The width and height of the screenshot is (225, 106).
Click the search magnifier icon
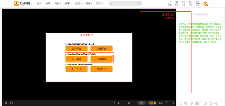click(139, 3)
